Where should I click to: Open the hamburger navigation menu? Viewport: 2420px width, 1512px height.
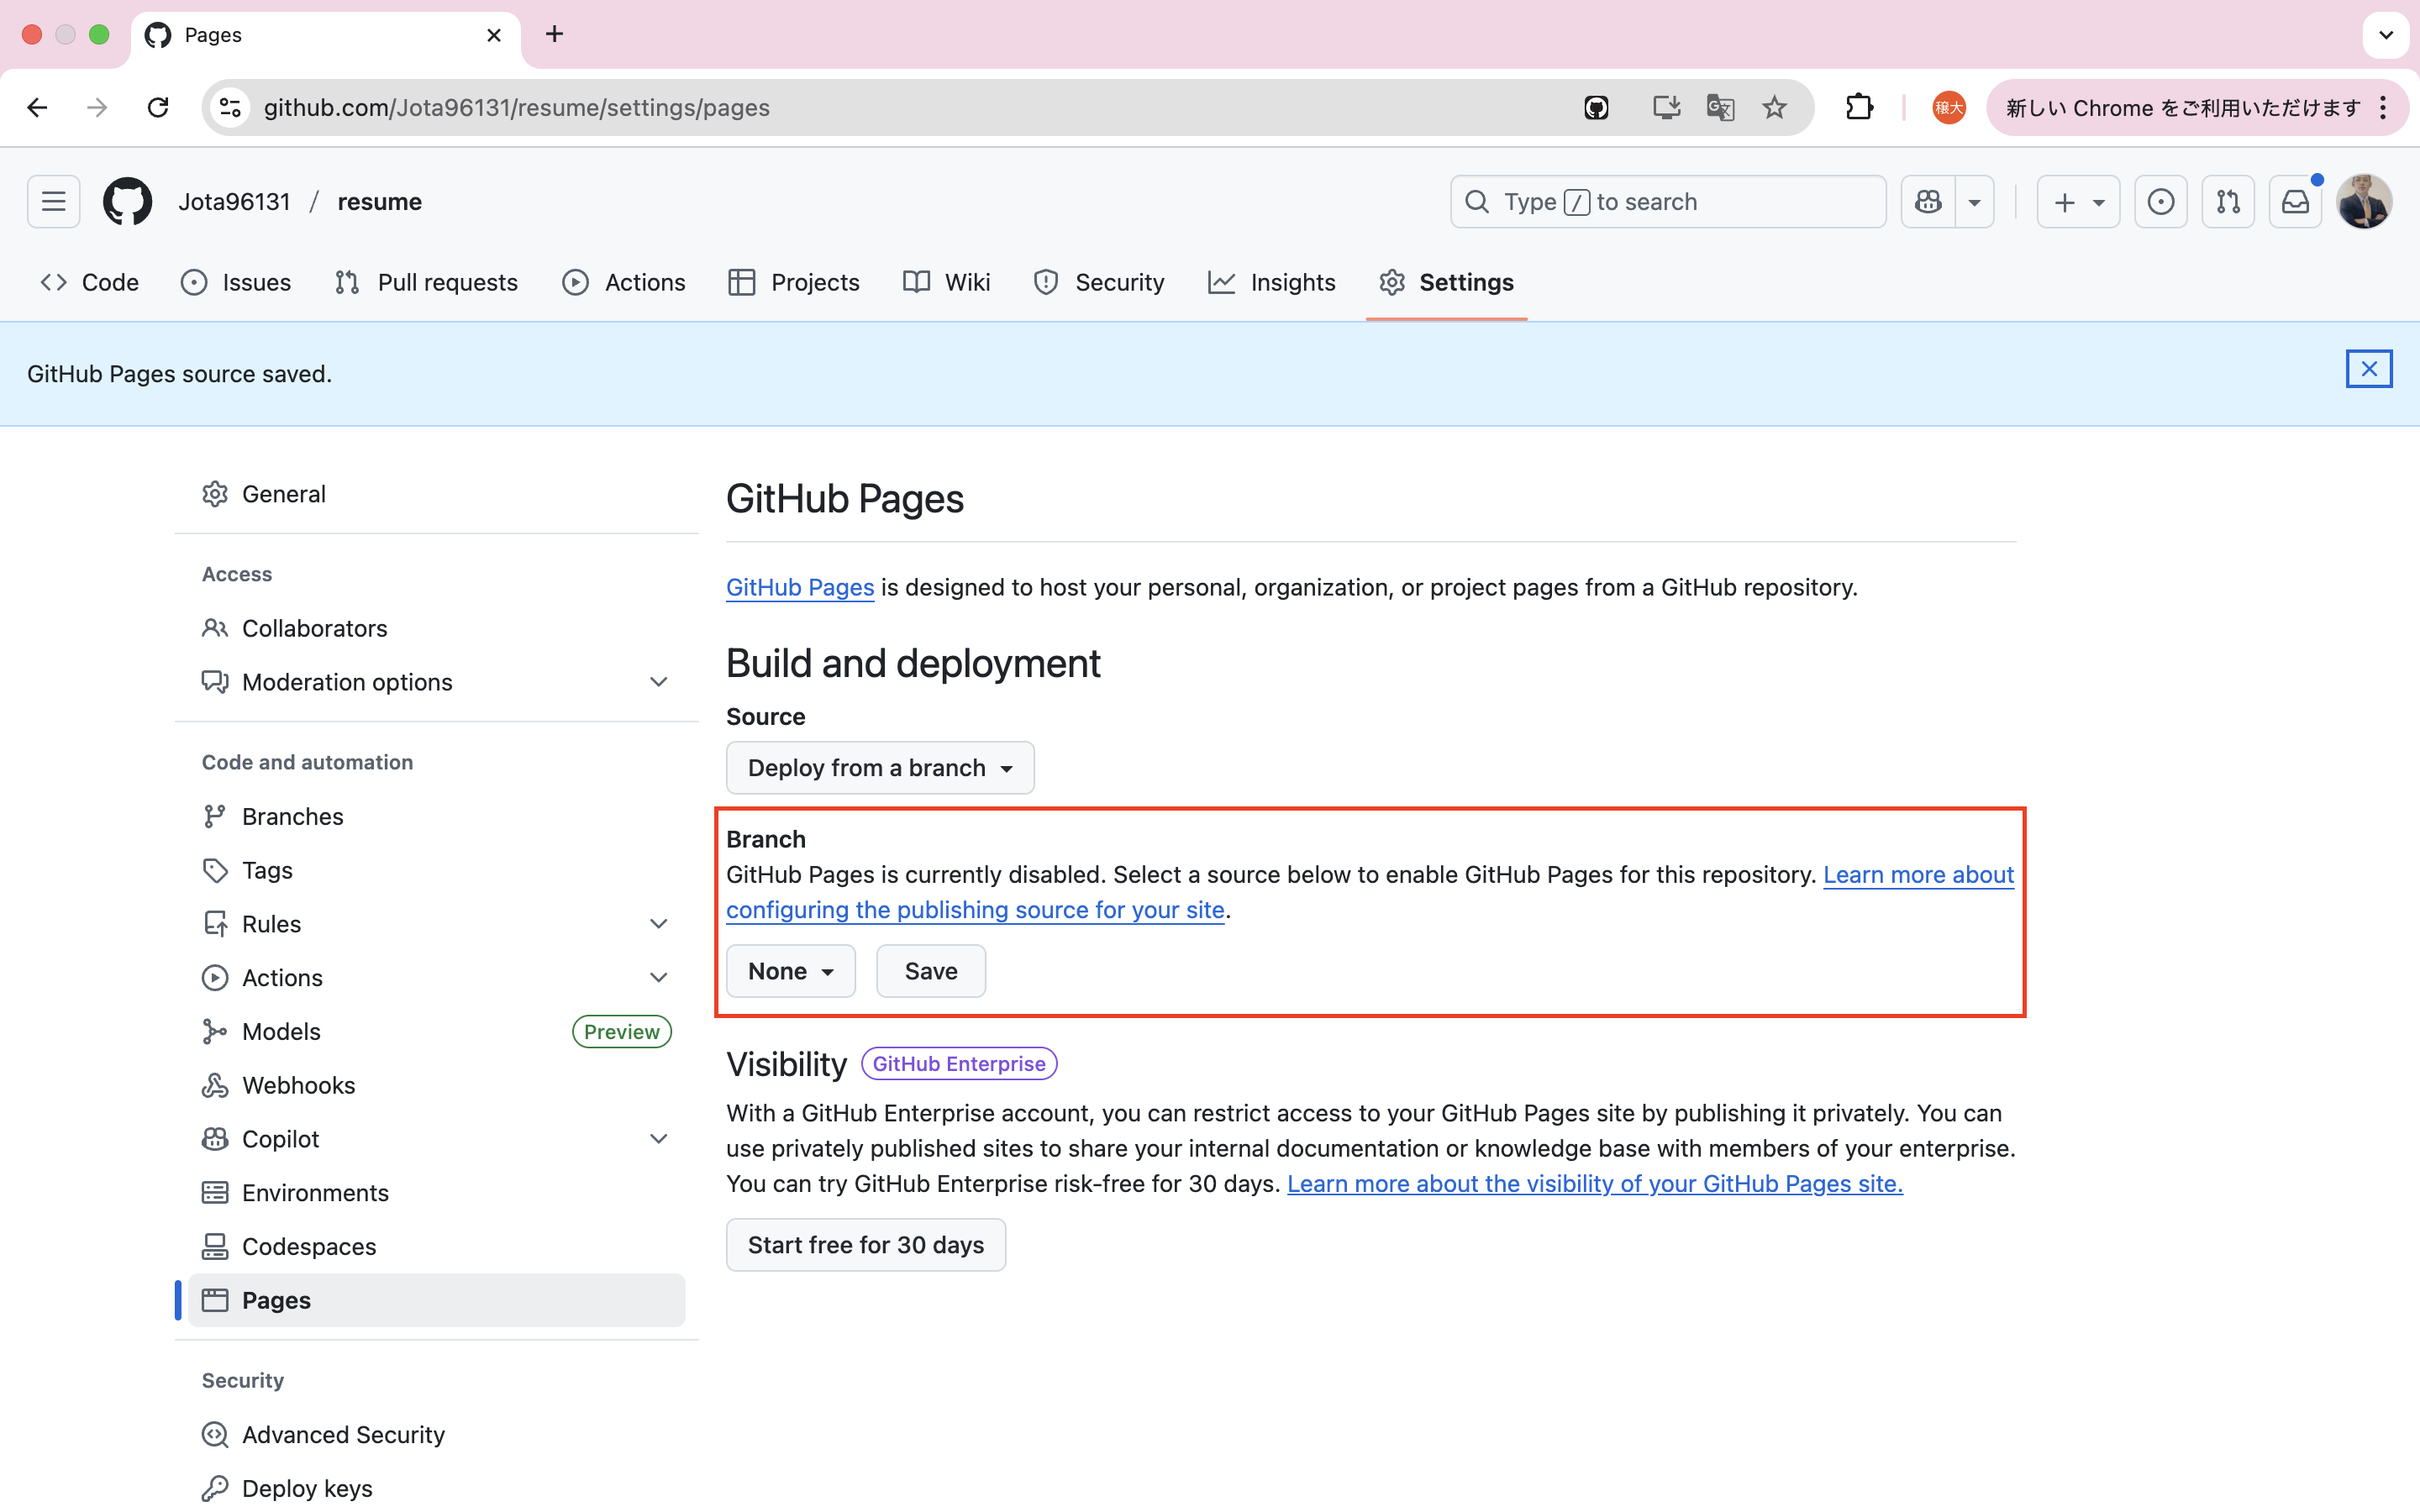pos(53,201)
